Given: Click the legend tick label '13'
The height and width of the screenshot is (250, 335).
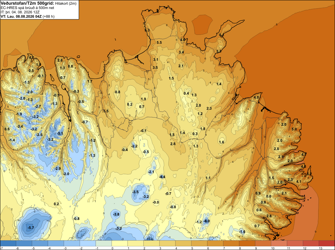Looking at the screenshot, I should pos(321,248).
